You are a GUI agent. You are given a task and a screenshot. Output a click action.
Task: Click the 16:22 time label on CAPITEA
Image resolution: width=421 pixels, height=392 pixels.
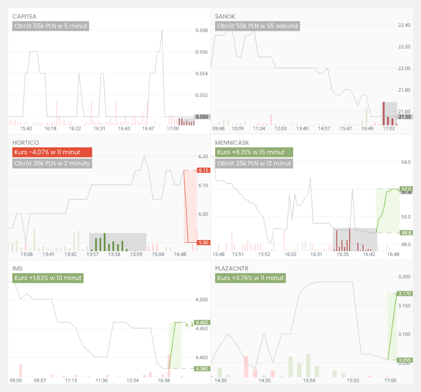[75, 128]
